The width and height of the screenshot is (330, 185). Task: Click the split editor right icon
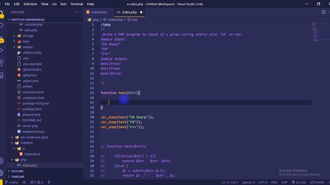323,12
